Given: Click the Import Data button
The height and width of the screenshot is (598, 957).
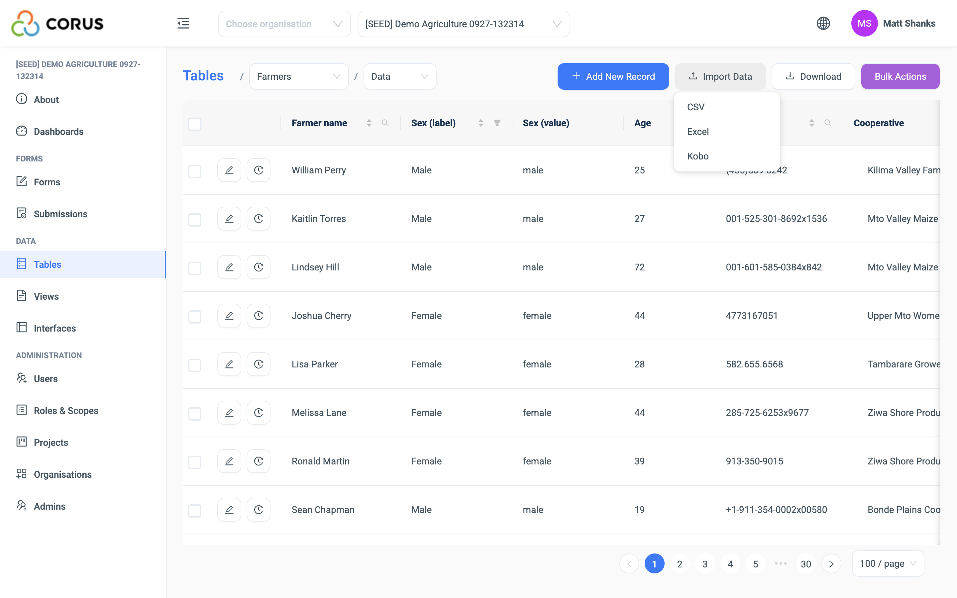Looking at the screenshot, I should click(720, 76).
